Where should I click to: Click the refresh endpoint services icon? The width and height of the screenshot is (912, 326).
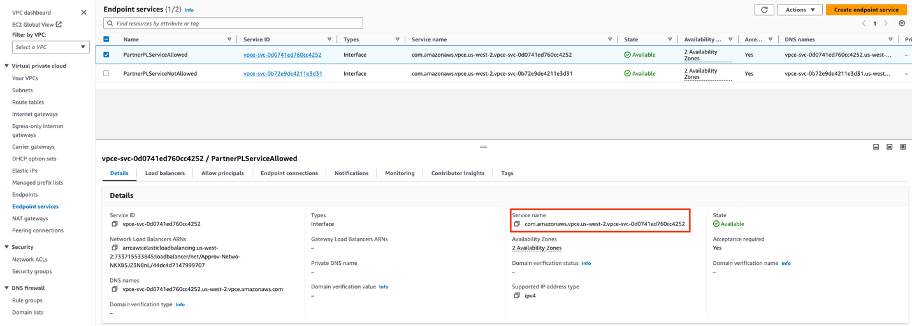point(764,10)
